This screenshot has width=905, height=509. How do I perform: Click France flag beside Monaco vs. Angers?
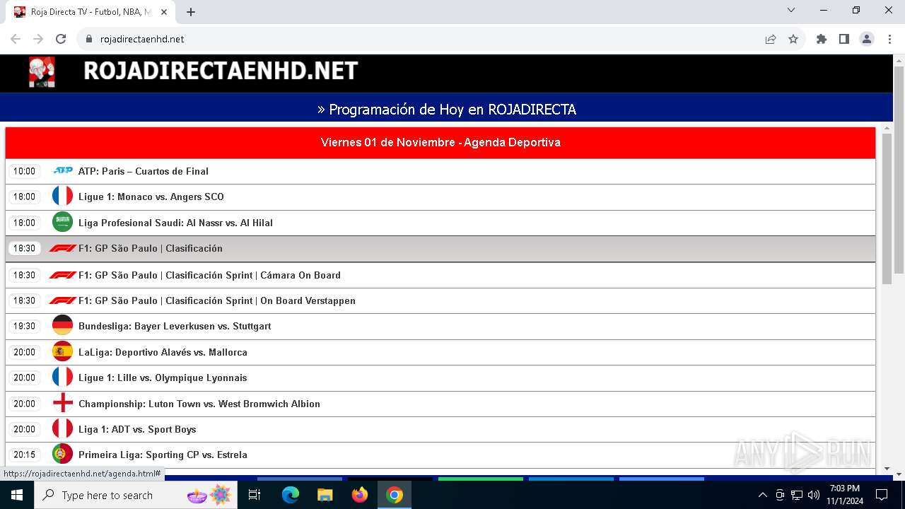tap(63, 197)
